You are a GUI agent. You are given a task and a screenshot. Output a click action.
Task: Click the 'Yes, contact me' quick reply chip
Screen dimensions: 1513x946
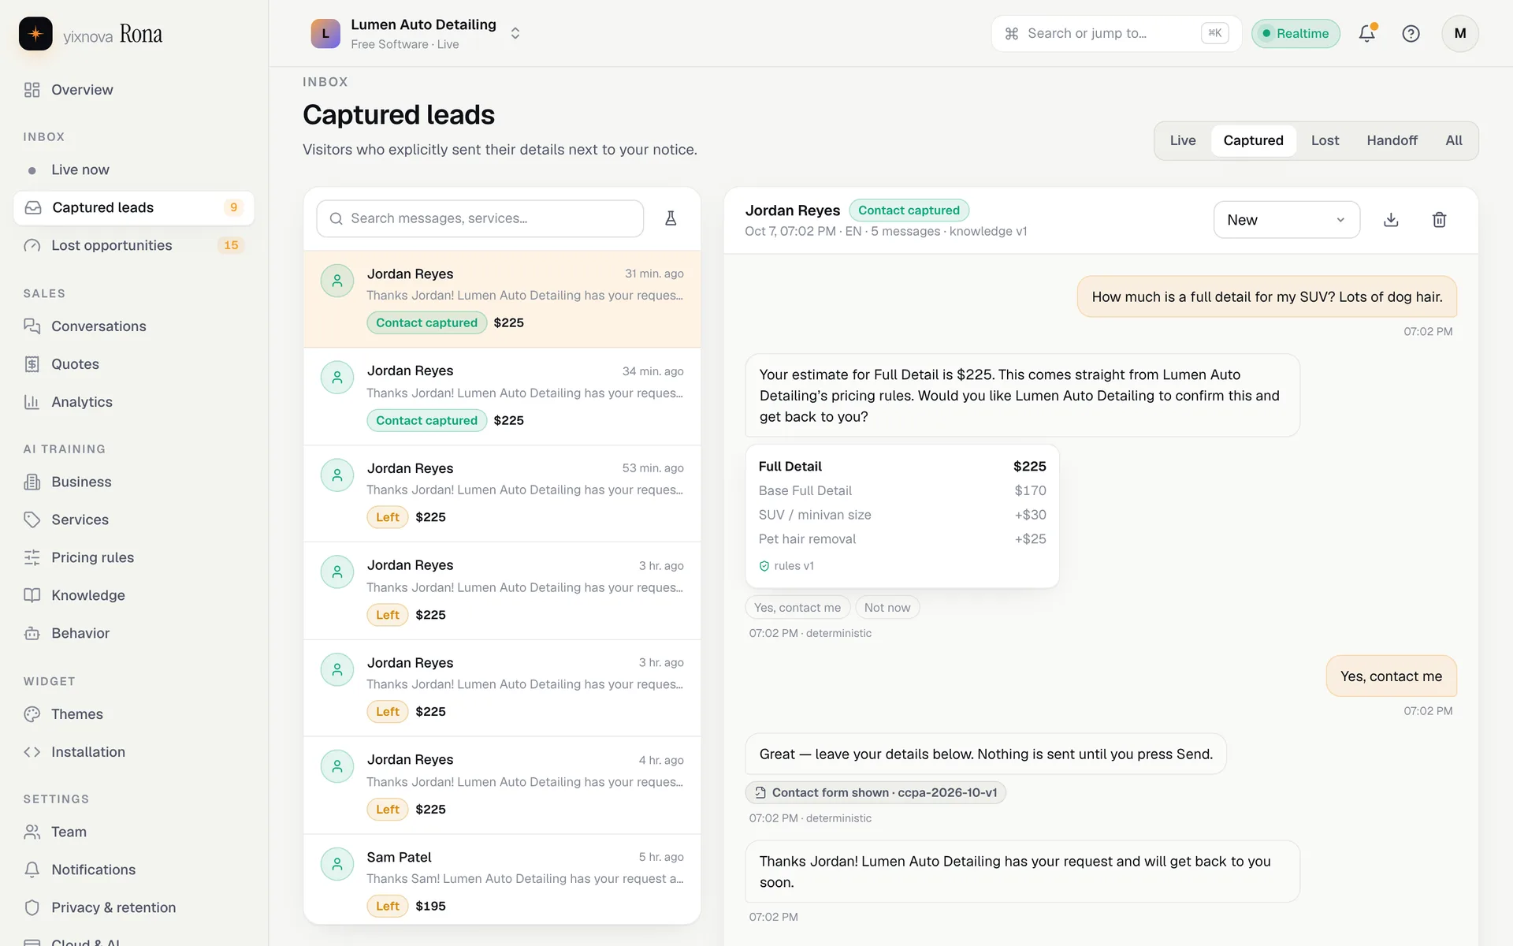click(797, 607)
